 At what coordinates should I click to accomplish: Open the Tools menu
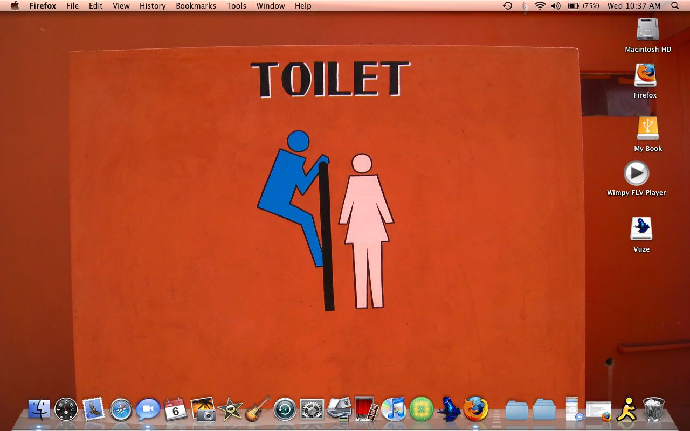coord(236,5)
